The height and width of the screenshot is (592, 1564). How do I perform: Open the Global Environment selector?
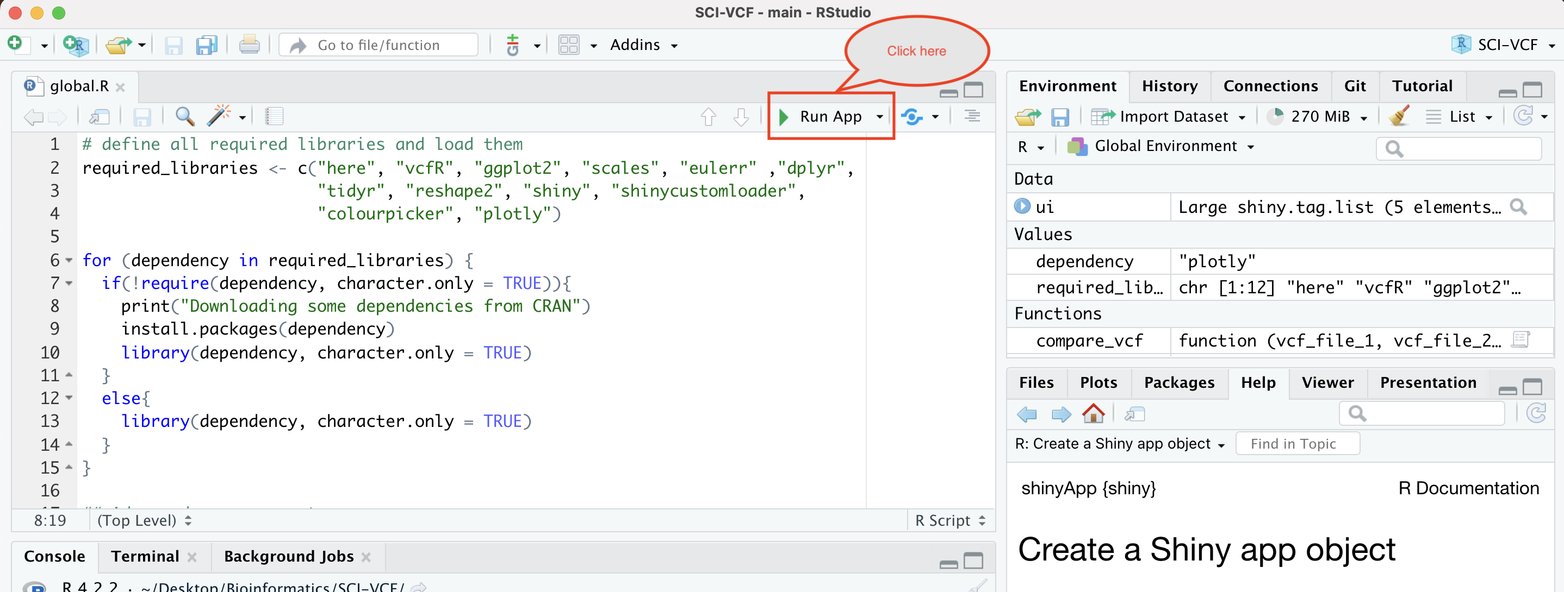tap(1163, 146)
